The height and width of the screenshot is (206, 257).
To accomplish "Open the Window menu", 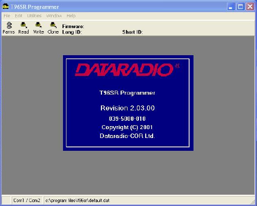I will 54,16.
